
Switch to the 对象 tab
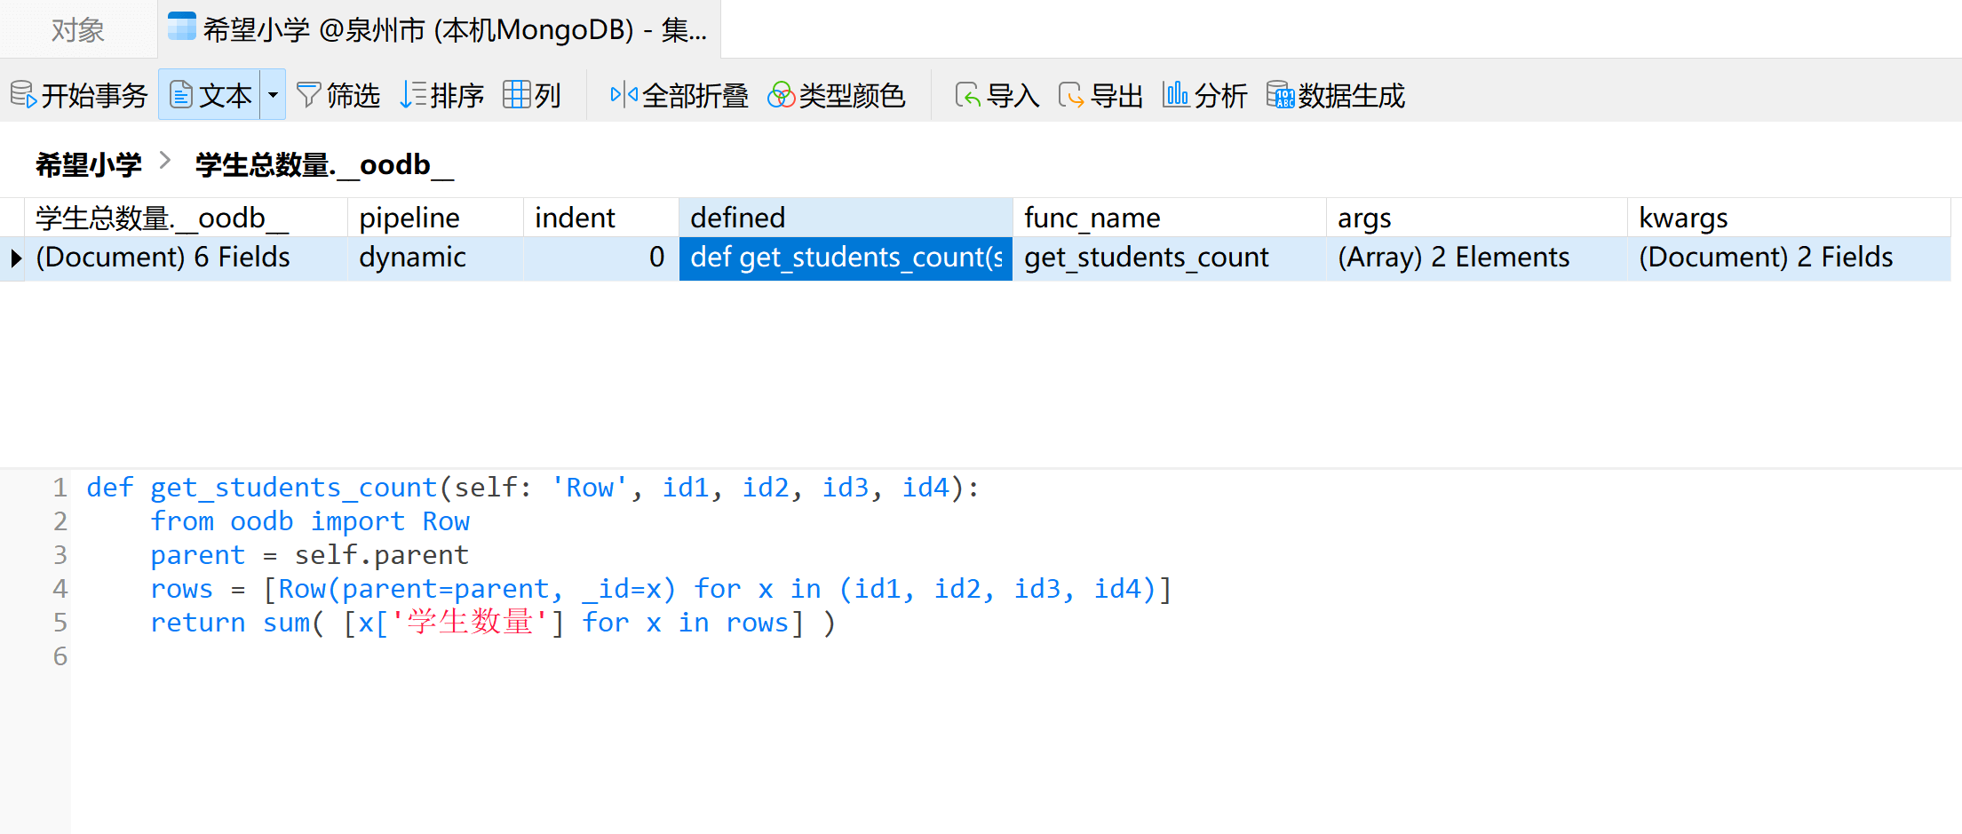click(x=78, y=30)
